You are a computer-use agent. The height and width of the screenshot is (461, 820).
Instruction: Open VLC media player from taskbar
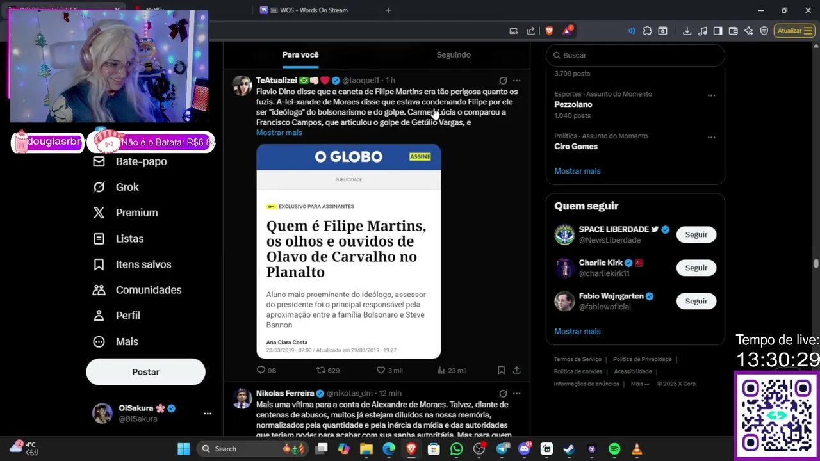(636, 449)
